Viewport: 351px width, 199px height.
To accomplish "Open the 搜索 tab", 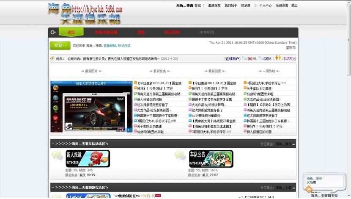I will 141,32.
